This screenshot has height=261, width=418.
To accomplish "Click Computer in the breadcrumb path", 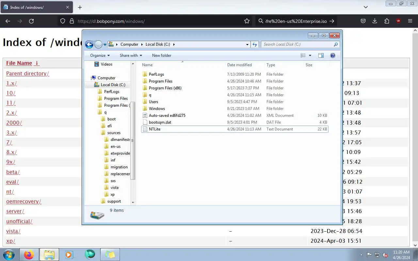I will (129, 44).
